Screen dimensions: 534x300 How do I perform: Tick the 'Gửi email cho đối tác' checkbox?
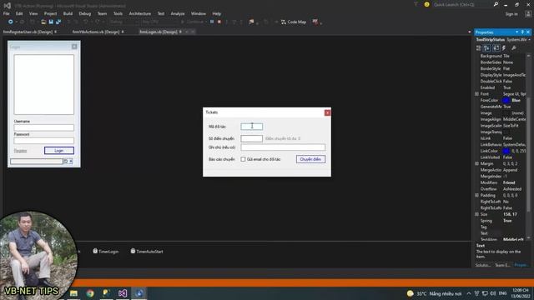coord(243,159)
